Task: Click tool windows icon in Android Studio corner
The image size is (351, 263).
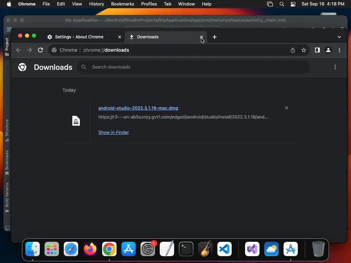Action: pyautogui.click(x=8, y=228)
